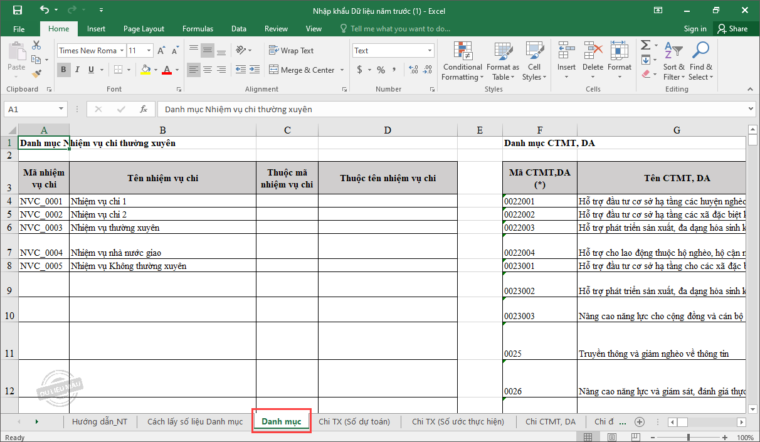The height and width of the screenshot is (442, 760).
Task: Open the number format dropdown
Action: 430,51
